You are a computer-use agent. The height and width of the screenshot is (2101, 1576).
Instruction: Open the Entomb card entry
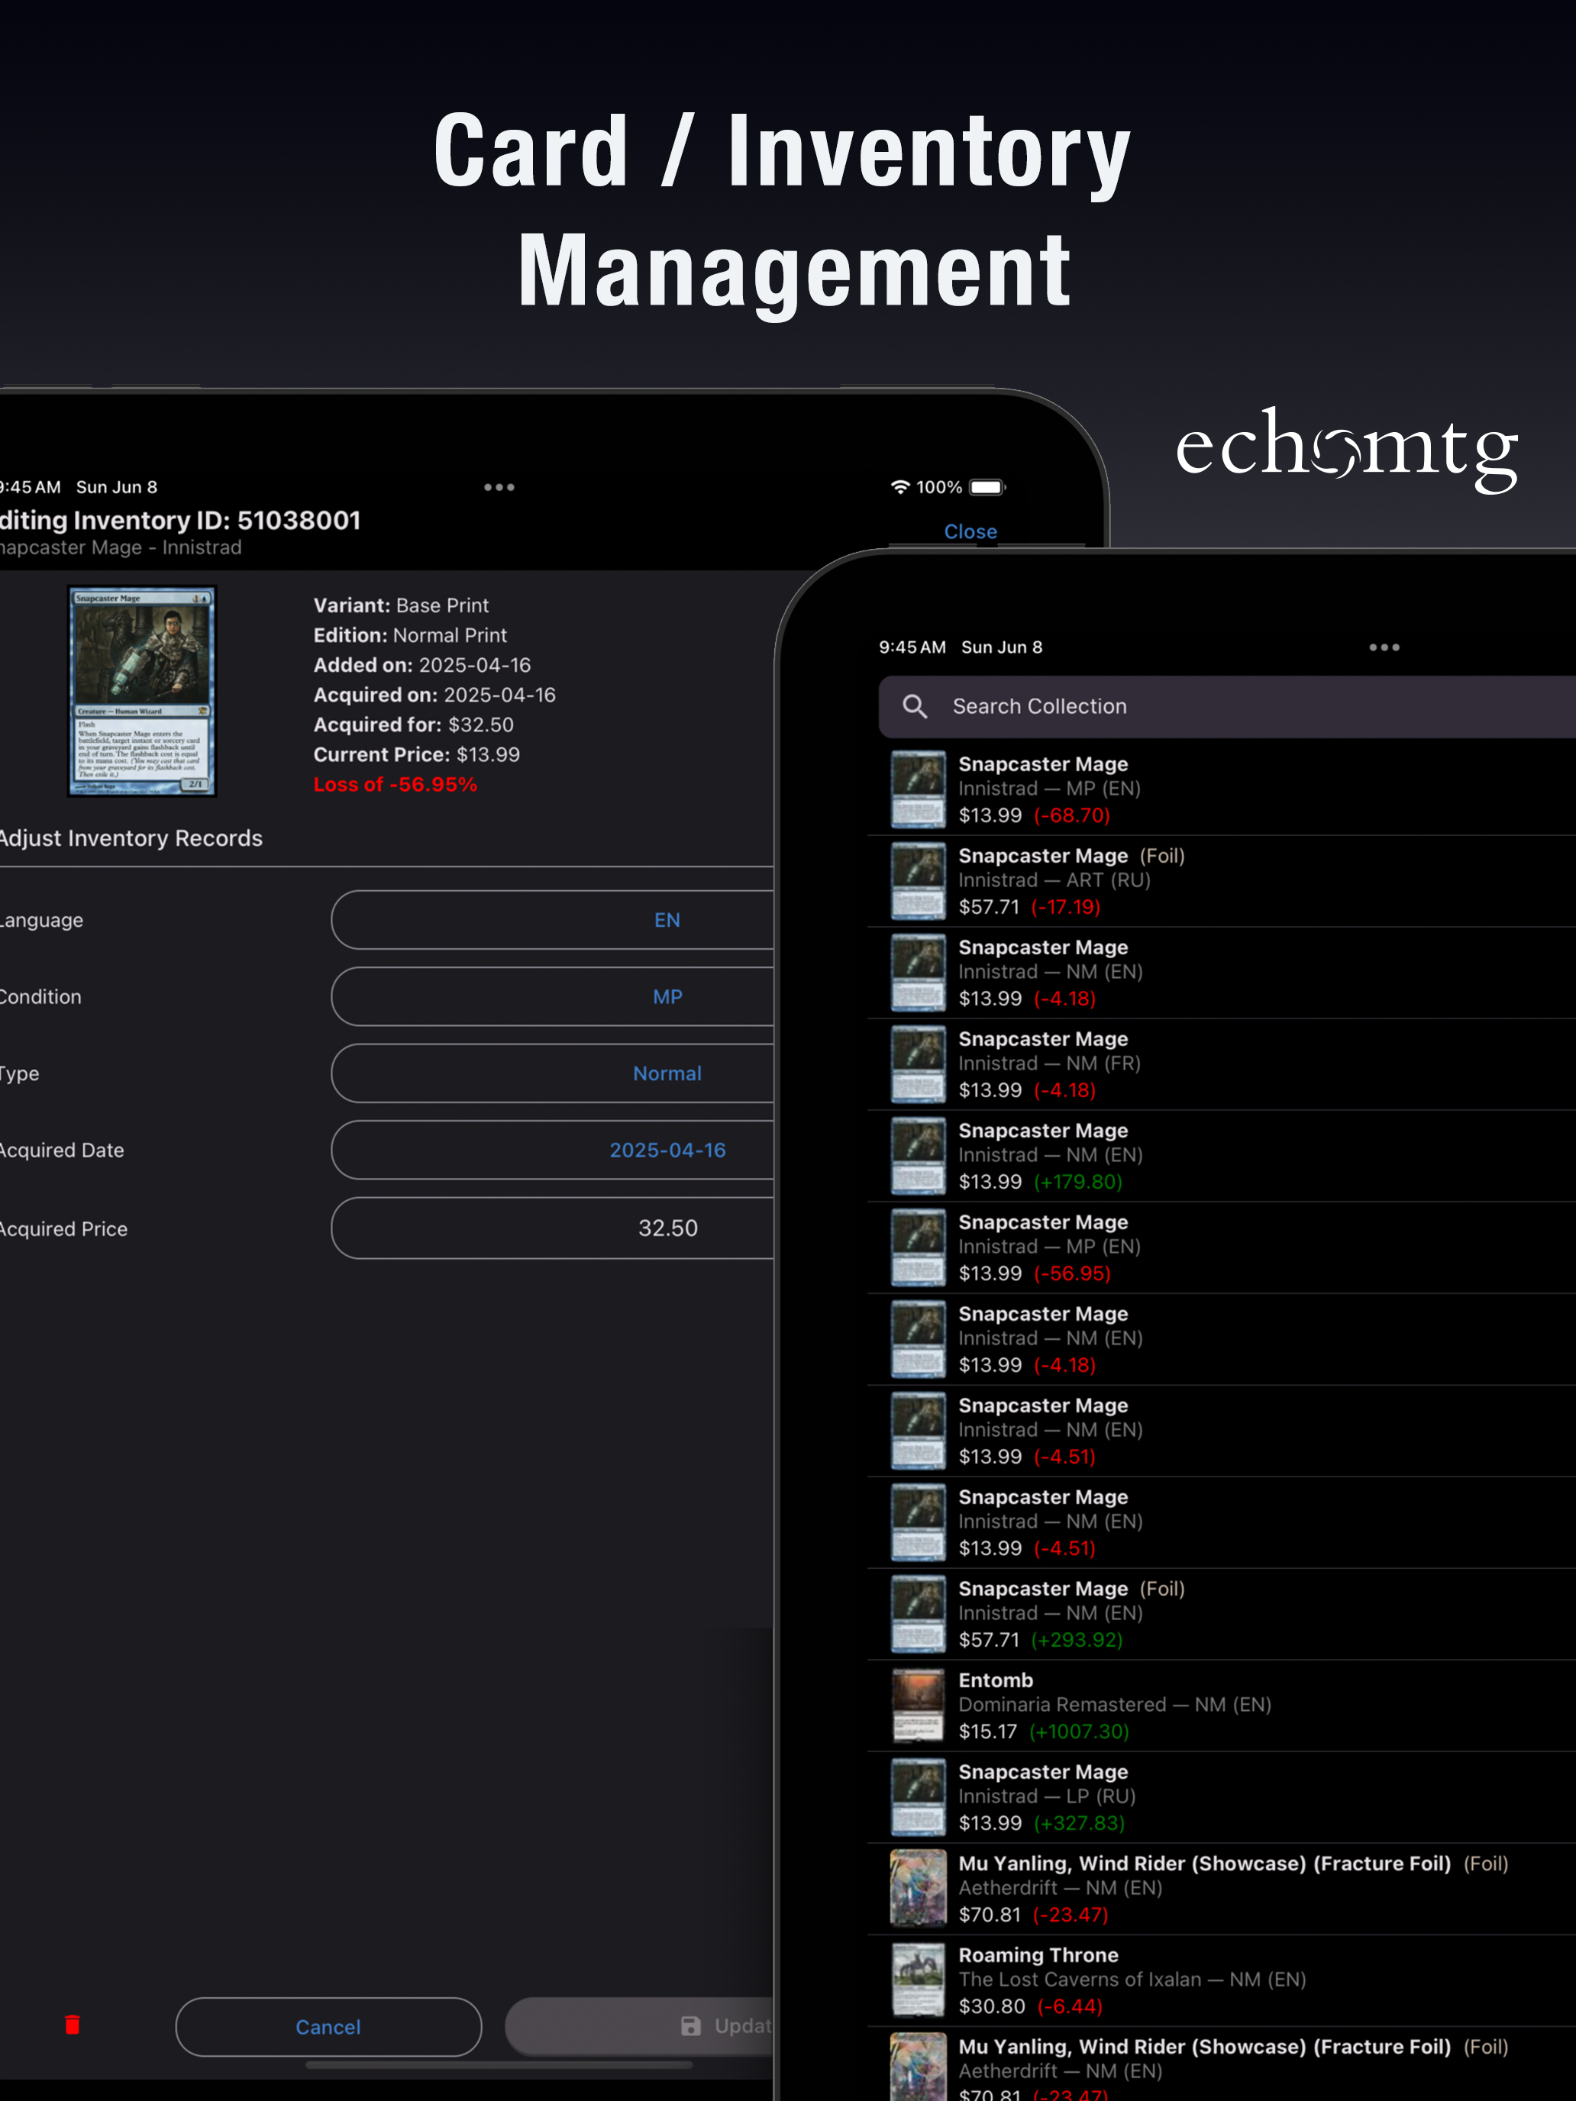tap(1093, 1705)
